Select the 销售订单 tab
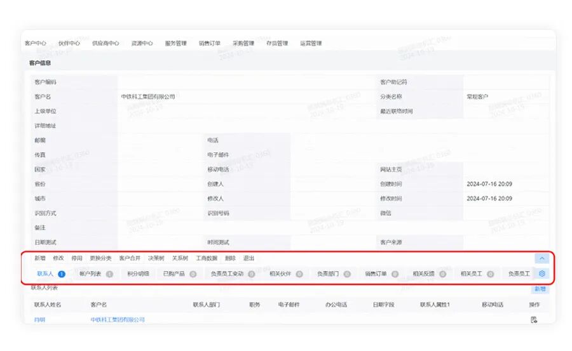572x351 pixels. [377, 274]
